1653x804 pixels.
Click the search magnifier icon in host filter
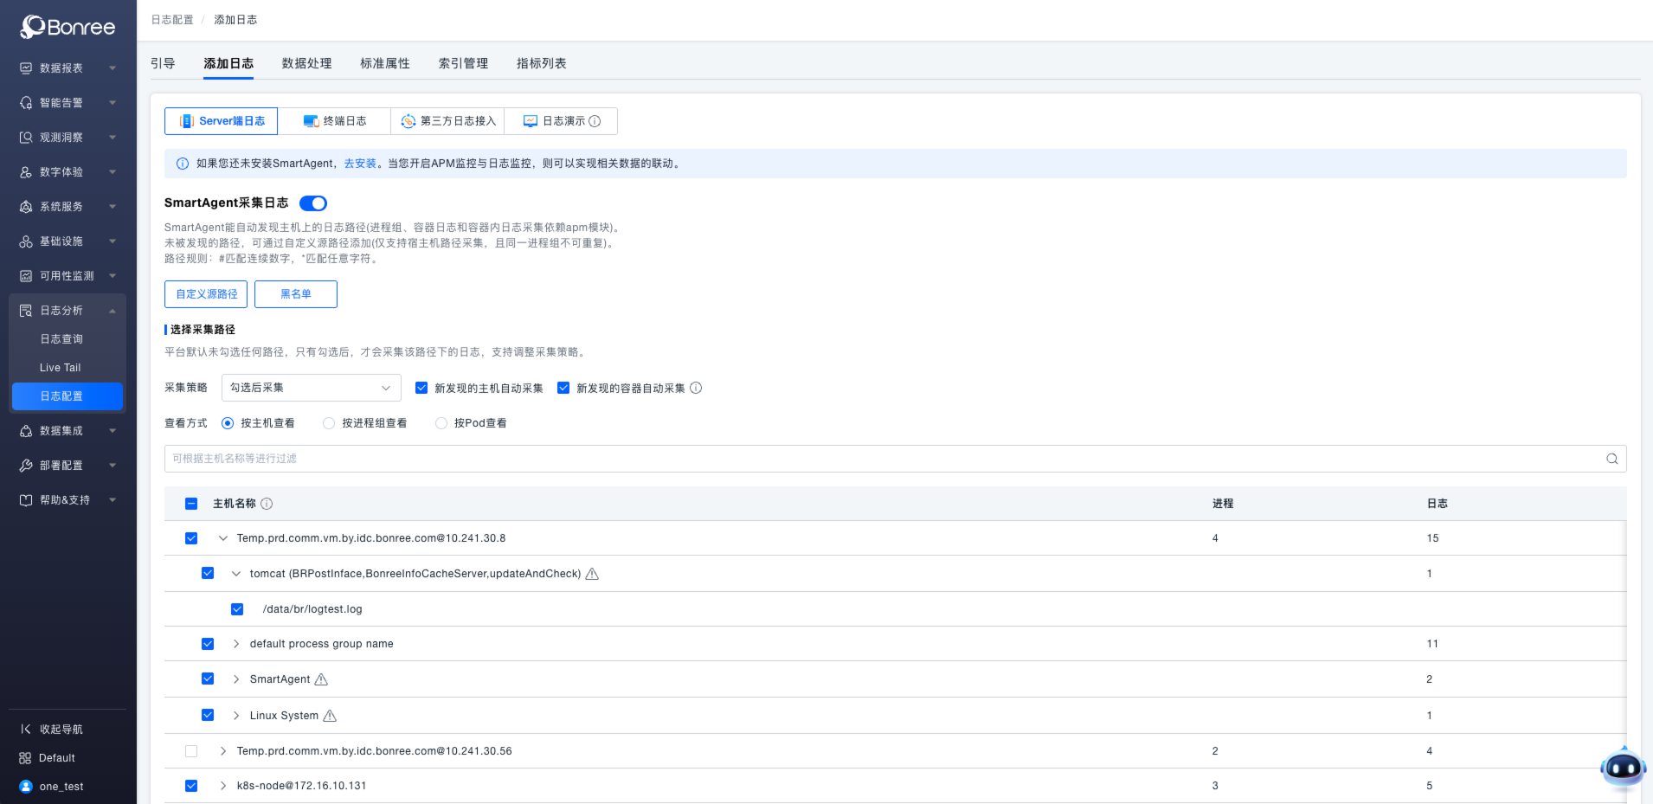coord(1611,459)
